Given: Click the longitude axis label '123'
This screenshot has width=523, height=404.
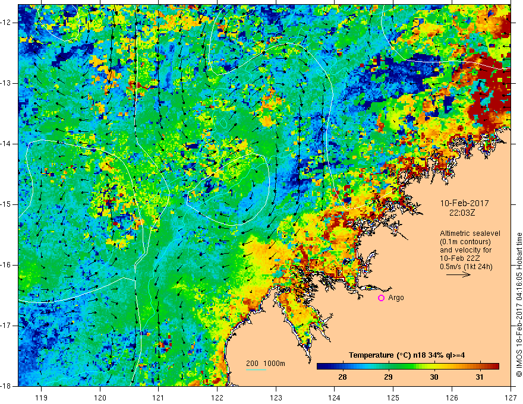Looking at the screenshot, I should pos(276,397).
